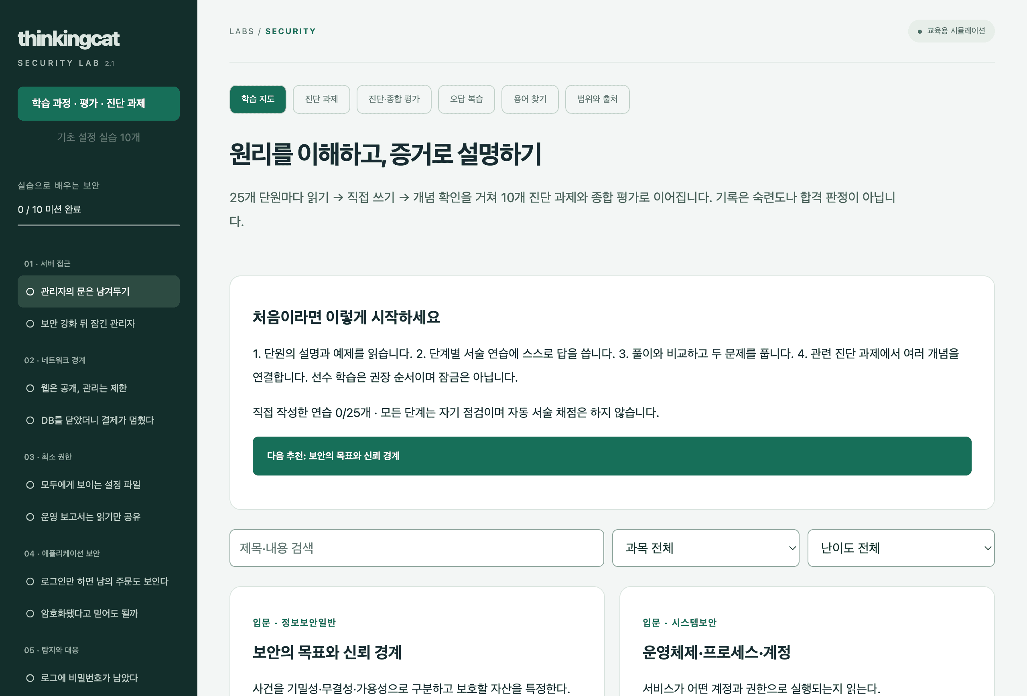Screen dimensions: 1027x696
Task: Click status circle beside 보안 강화 뒤 잠긴 관리자
Action: tap(30, 324)
